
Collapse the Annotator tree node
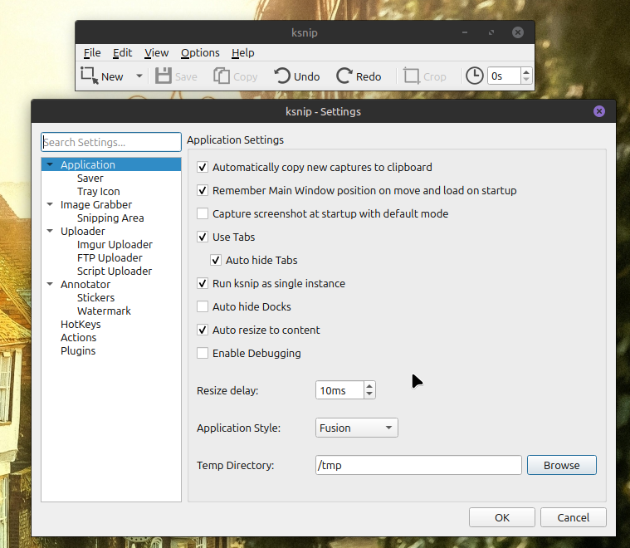pos(50,284)
